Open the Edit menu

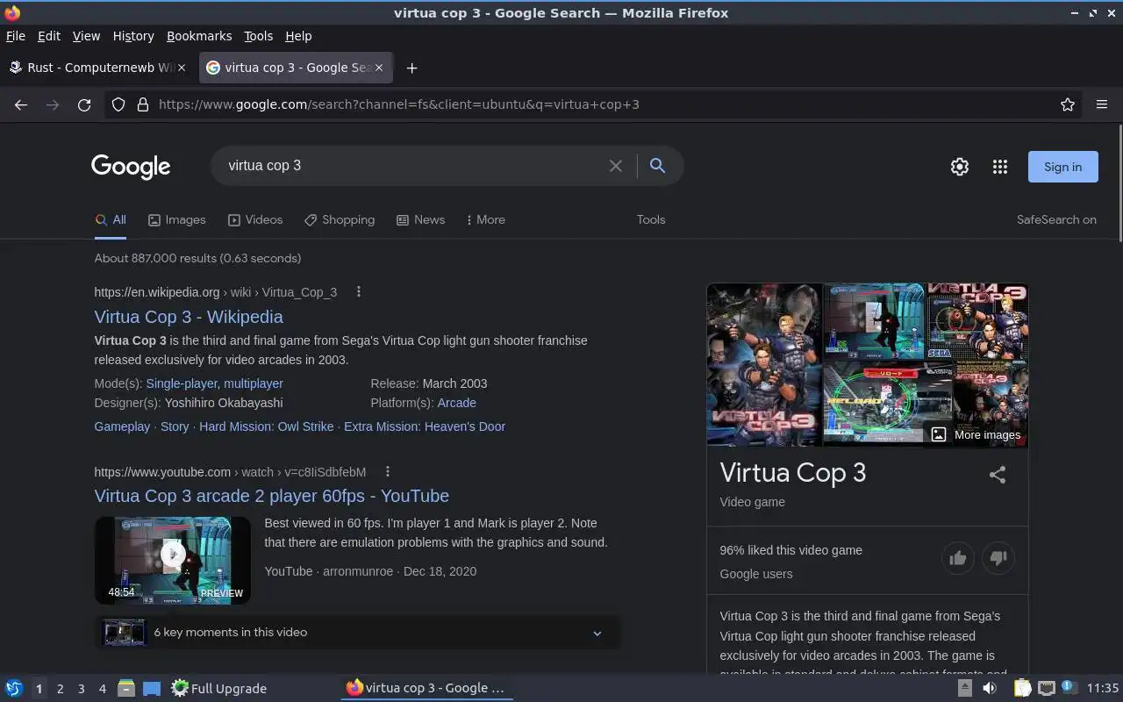49,36
